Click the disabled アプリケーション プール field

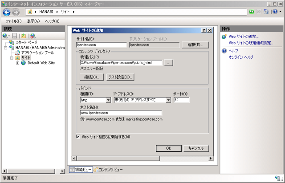pos(155,45)
